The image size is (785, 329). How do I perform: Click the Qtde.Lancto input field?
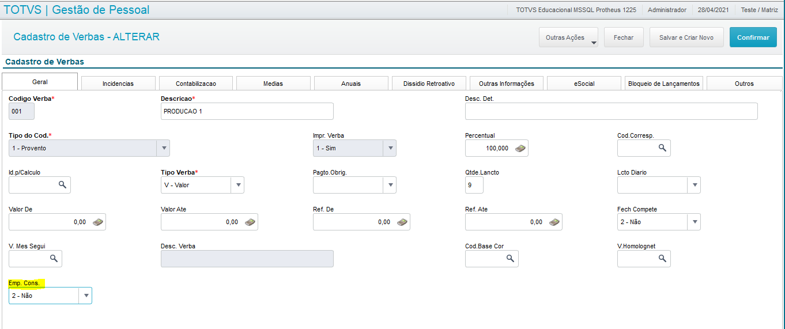tap(474, 185)
